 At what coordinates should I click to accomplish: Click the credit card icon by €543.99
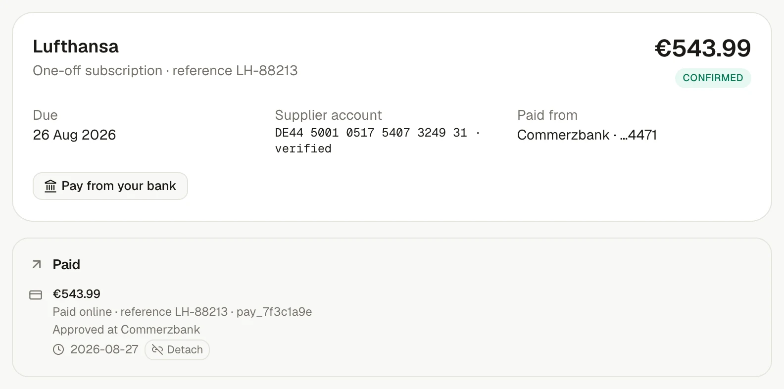[x=36, y=295]
